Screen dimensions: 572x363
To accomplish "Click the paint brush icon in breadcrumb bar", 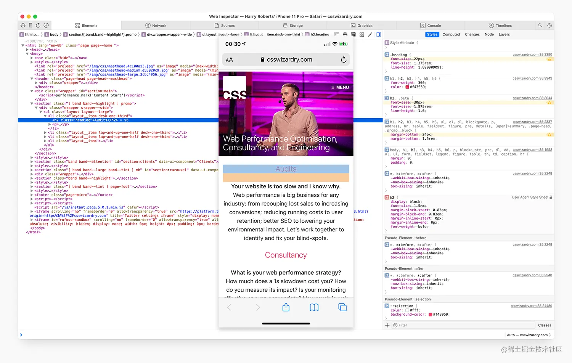I will 370,34.
